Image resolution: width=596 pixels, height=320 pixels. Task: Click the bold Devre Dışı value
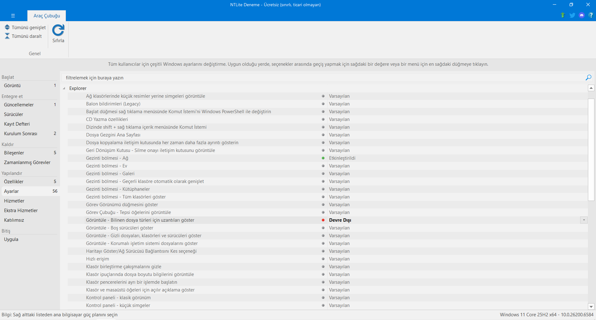[340, 220]
